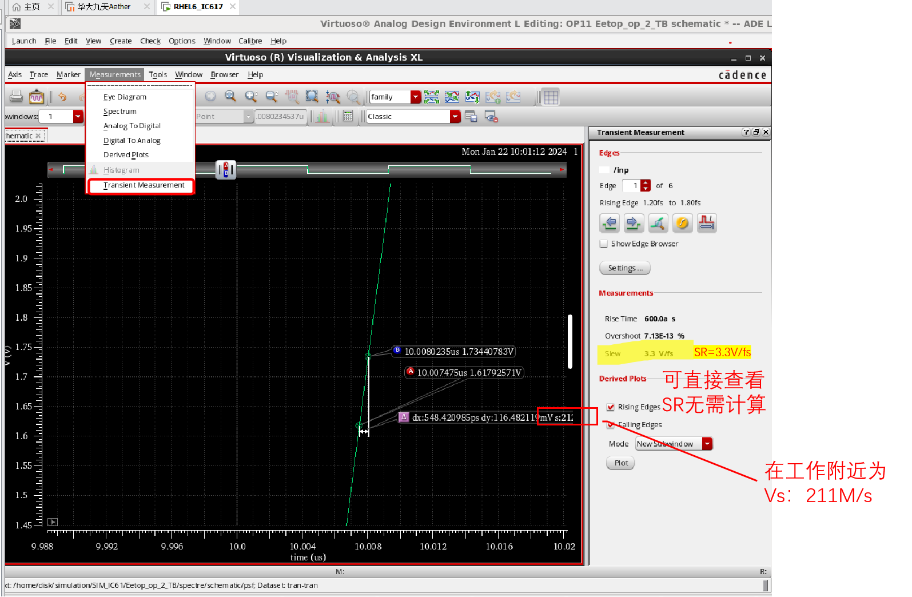Open the calculator icon in second toolbar
912x597 pixels.
click(x=348, y=116)
